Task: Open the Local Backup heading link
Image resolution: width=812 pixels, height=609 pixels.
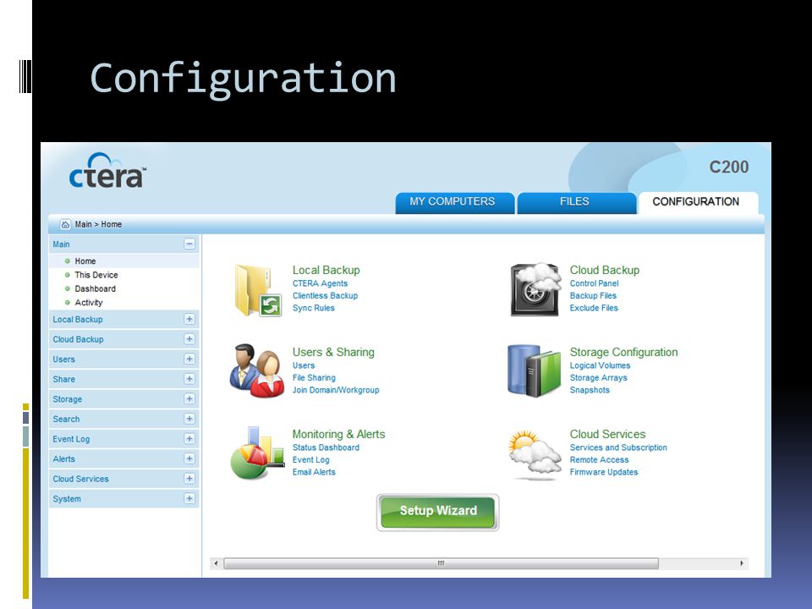Action: tap(326, 270)
